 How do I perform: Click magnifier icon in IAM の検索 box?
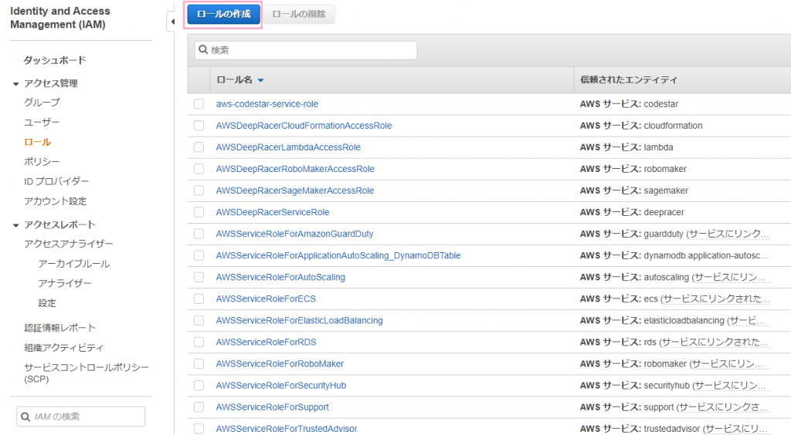tap(25, 416)
